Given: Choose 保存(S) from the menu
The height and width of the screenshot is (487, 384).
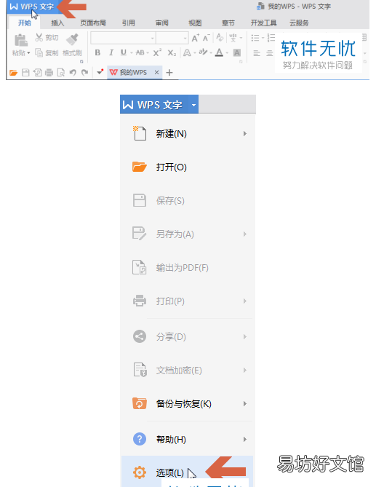Looking at the screenshot, I should click(x=188, y=201).
